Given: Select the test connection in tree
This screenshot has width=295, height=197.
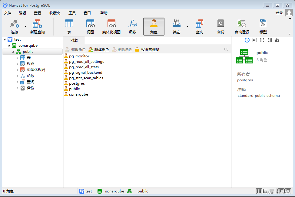Looking at the screenshot, I should pos(17,39).
